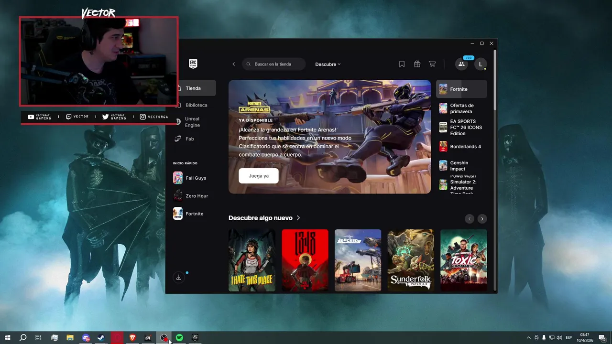Open the 1348 red game card

(305, 260)
